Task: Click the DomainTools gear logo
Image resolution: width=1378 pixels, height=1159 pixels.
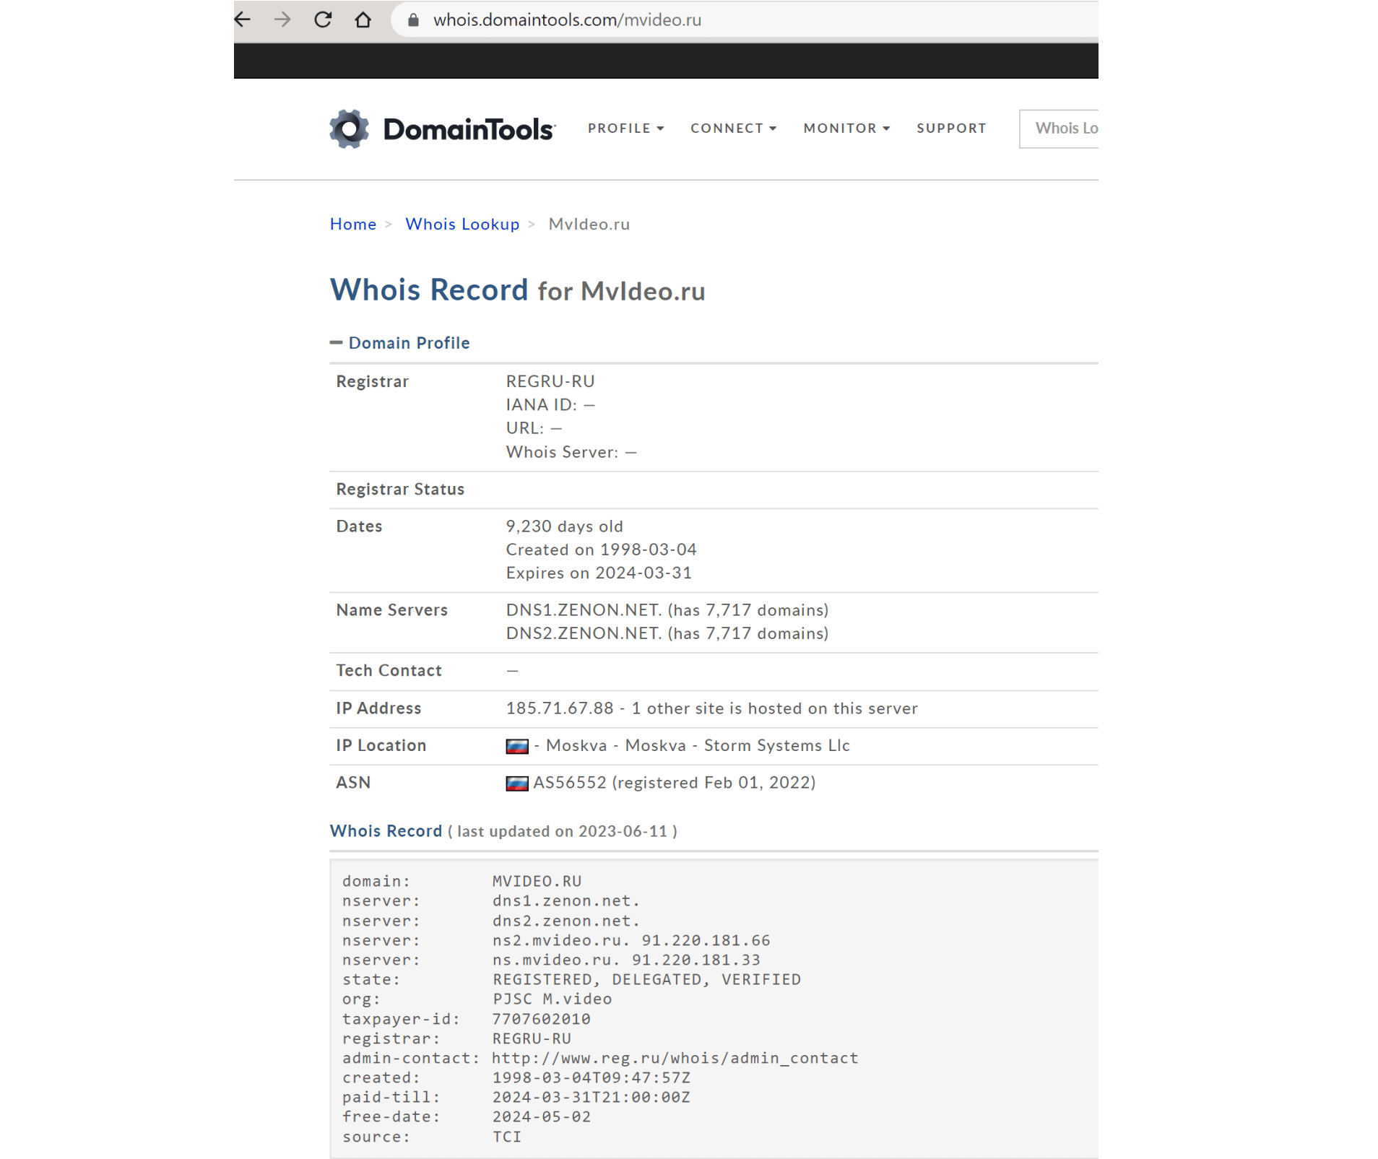Action: pos(350,129)
